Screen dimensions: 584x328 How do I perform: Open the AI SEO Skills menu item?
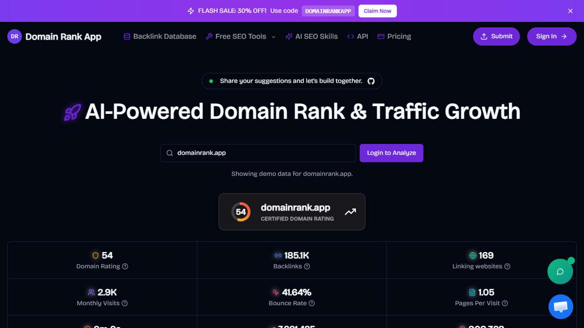(x=312, y=36)
